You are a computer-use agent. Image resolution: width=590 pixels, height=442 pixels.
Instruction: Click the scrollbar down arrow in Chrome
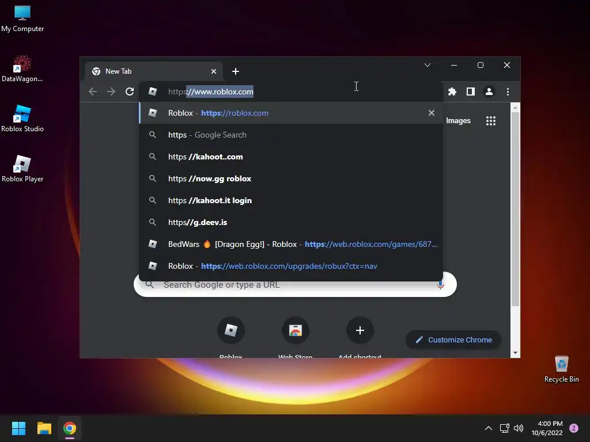pos(515,353)
